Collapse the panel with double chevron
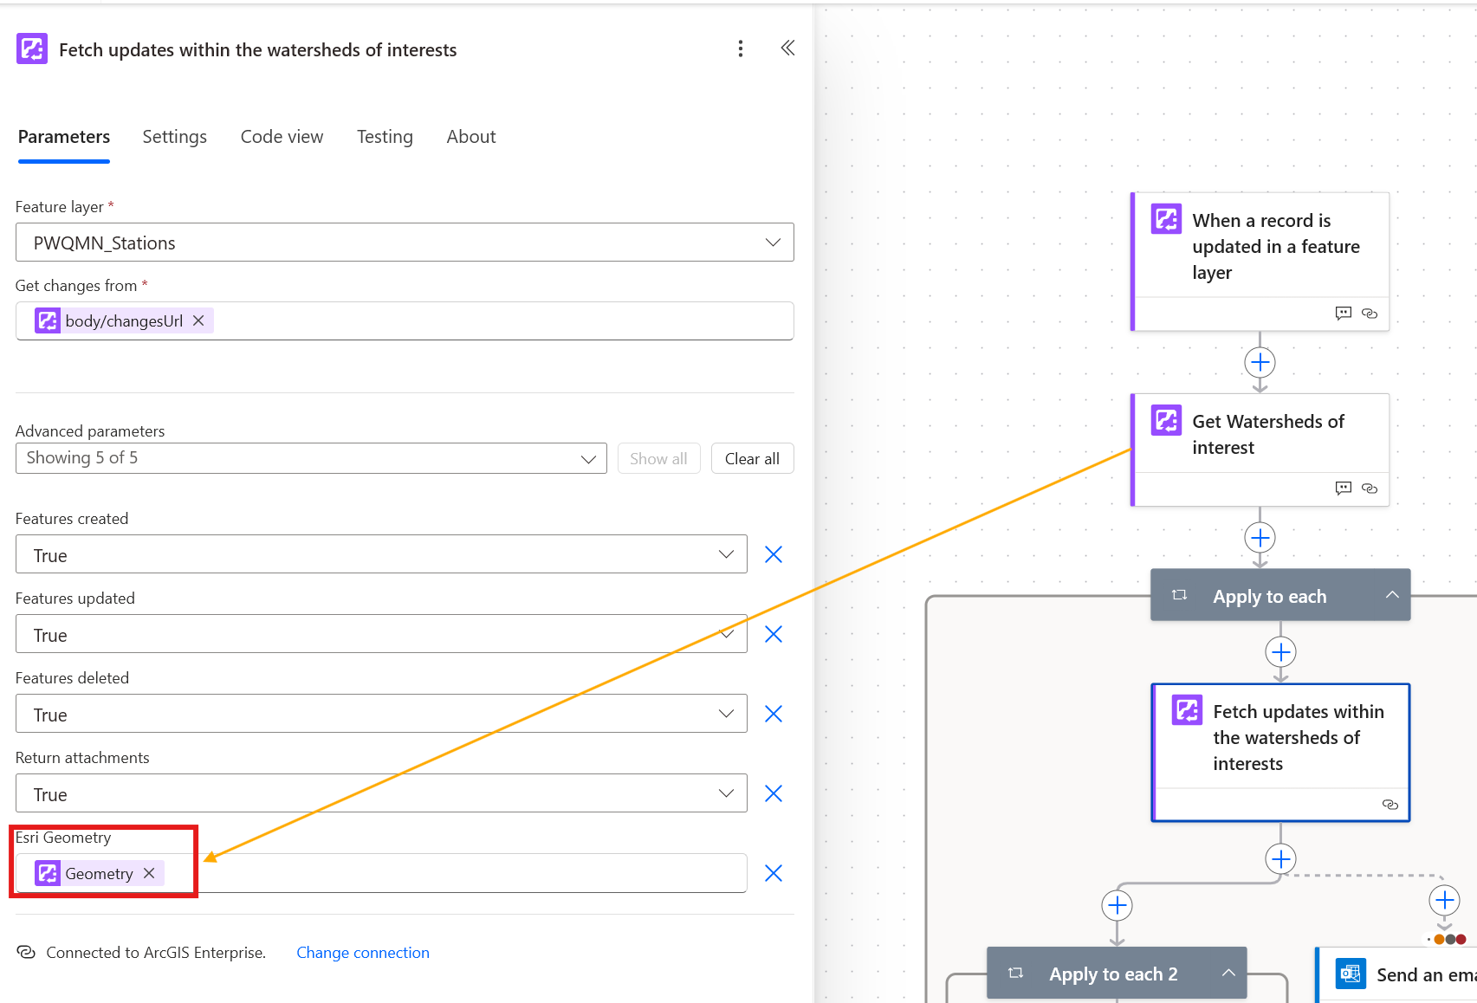This screenshot has width=1477, height=1003. tap(787, 49)
